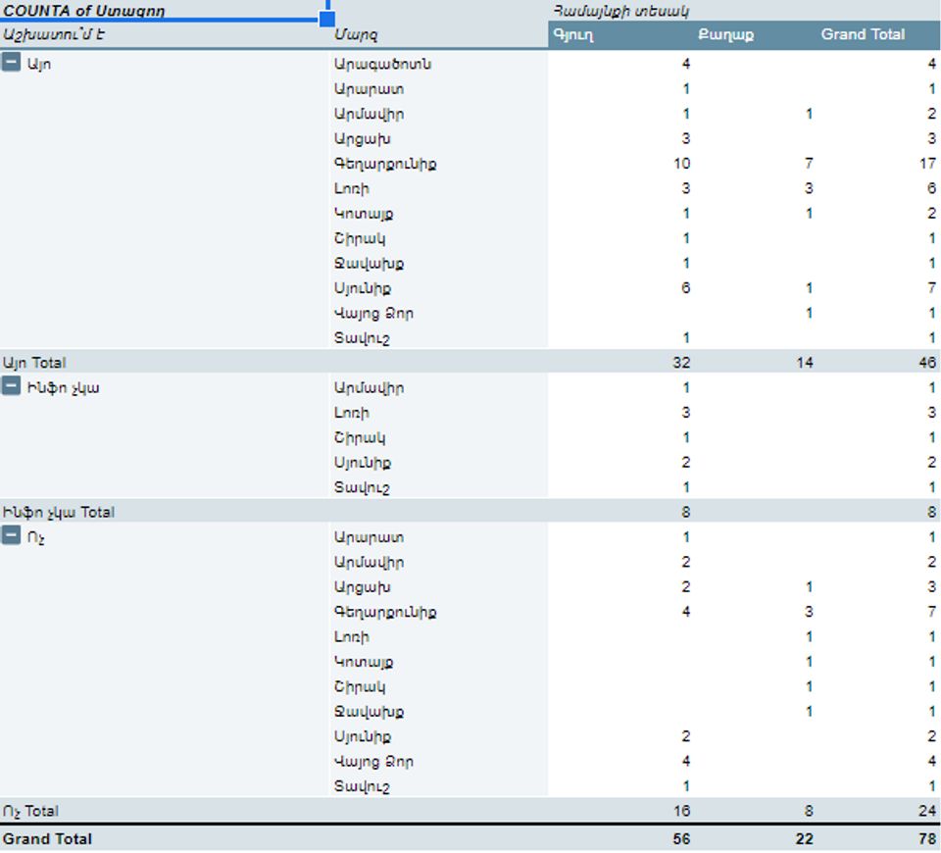
Task: Click the bold 'Grand Total' bottom row label
Action: coord(47,839)
